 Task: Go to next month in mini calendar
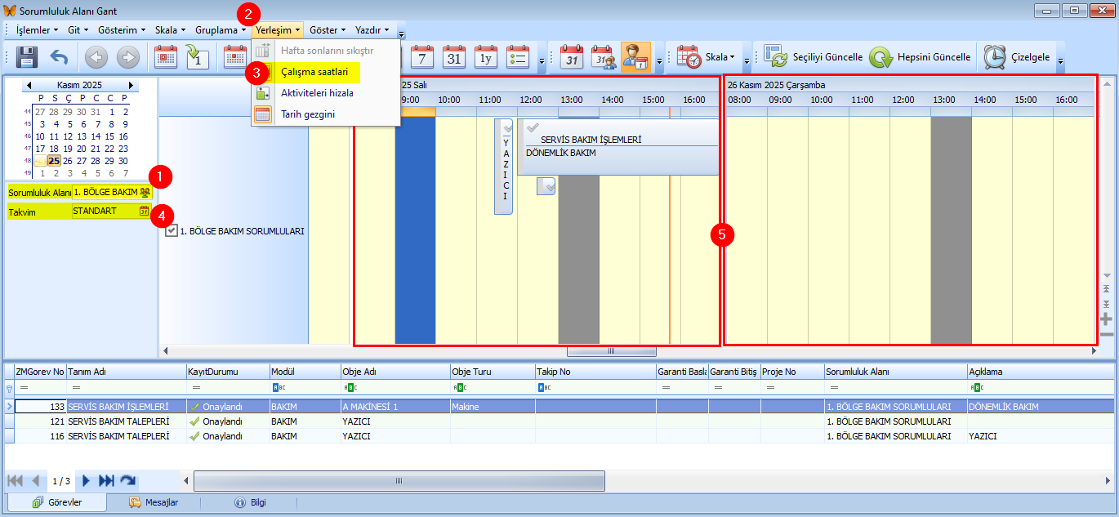coord(131,85)
